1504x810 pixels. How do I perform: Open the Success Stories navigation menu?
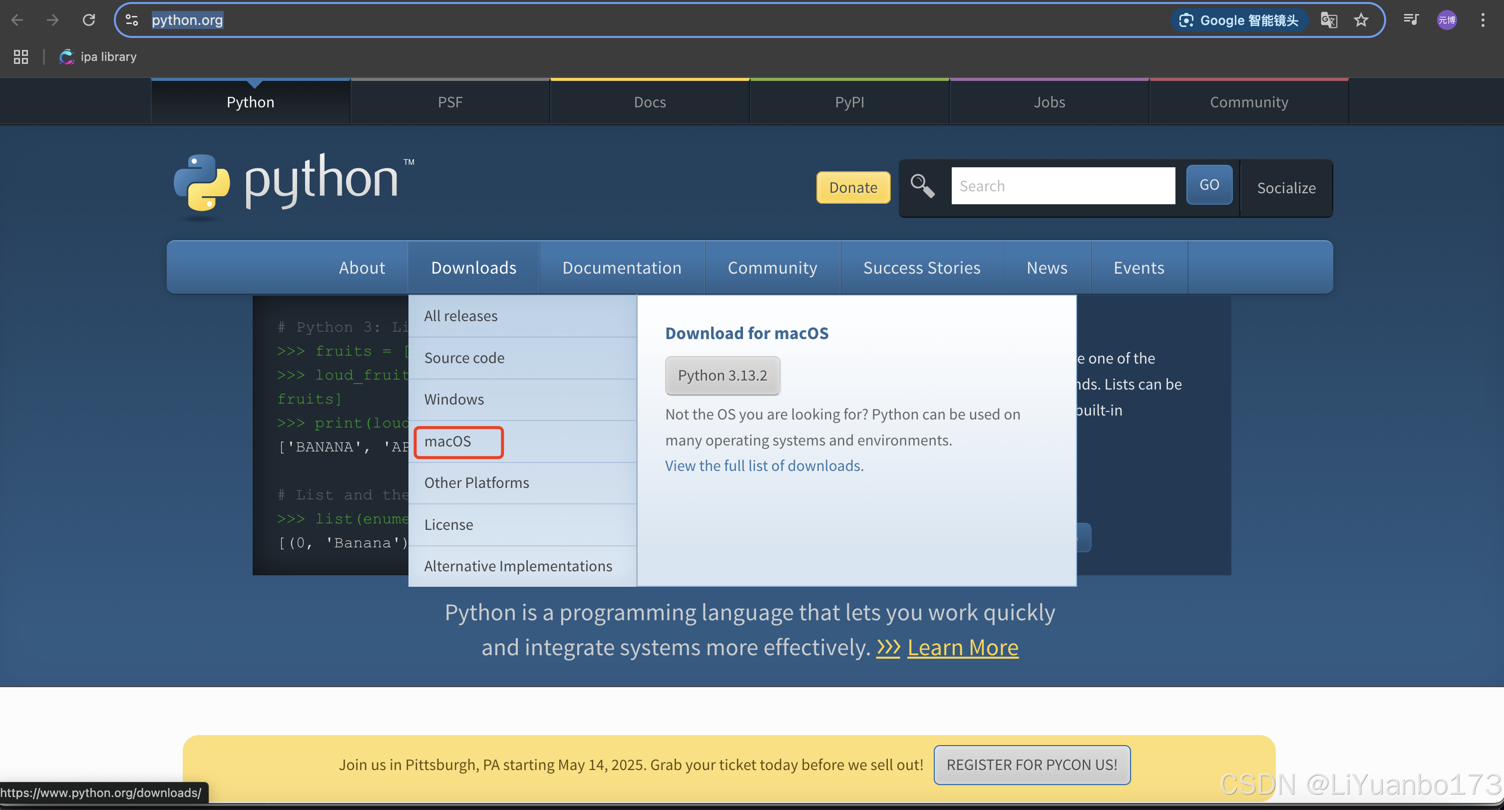click(x=922, y=268)
